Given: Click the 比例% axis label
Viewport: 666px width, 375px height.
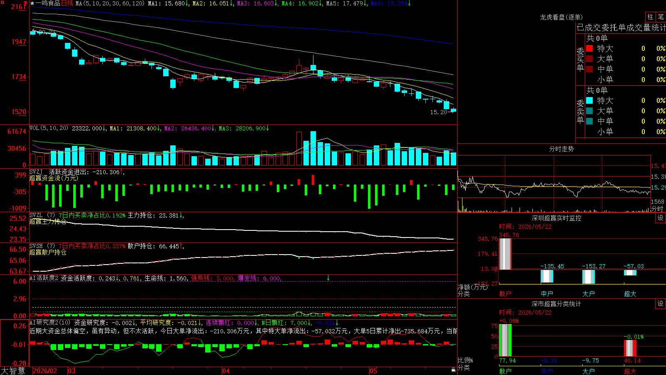Looking at the screenshot, I should [465, 360].
